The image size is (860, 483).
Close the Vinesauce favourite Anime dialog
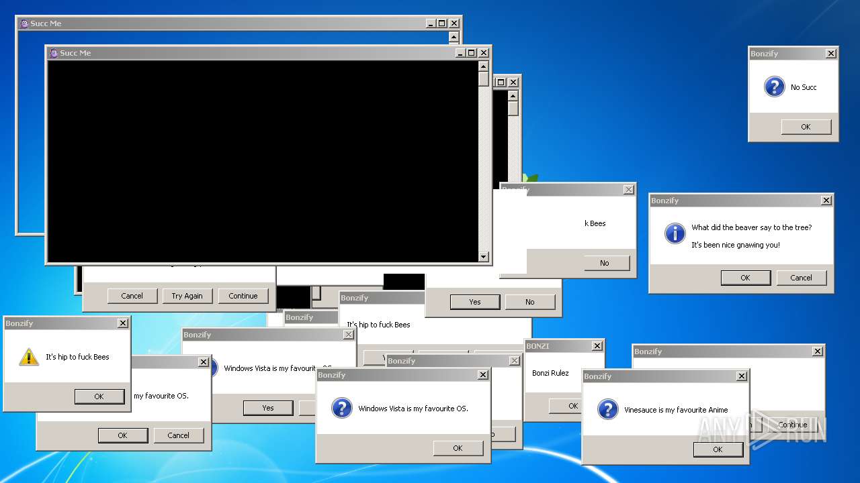[742, 376]
